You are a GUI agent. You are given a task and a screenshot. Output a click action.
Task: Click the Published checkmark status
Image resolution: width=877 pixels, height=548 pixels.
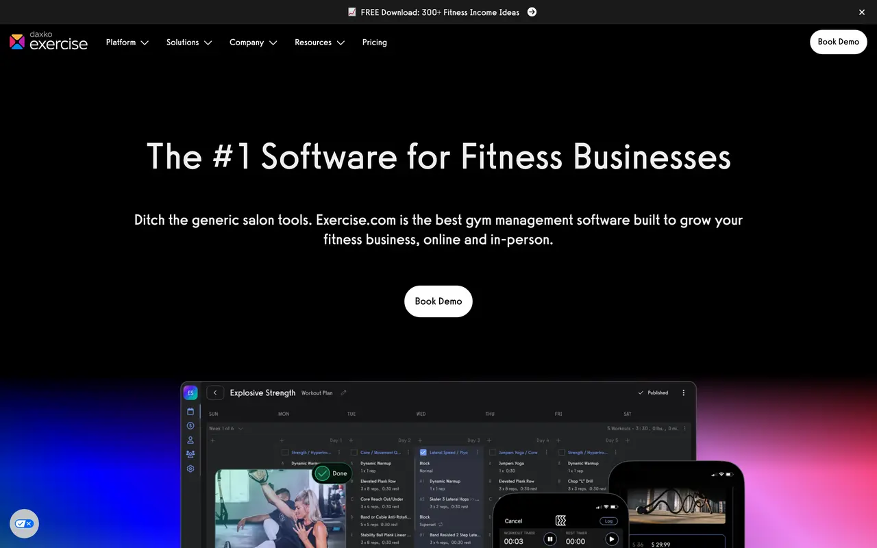653,393
